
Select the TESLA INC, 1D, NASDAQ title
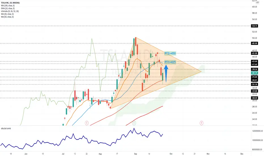[x=10, y=3]
